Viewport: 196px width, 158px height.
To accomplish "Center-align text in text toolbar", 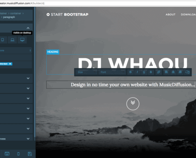I will coord(173,72).
